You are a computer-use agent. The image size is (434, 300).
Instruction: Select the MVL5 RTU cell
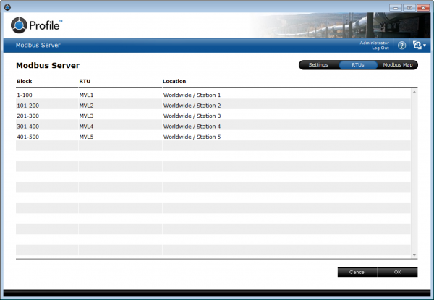click(120, 137)
